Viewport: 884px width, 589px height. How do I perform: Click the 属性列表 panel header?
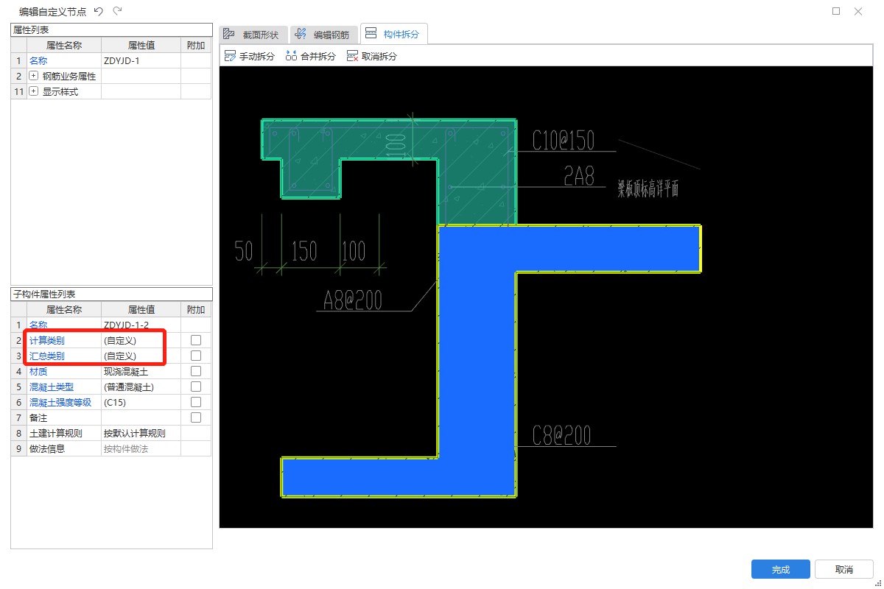tap(111, 29)
